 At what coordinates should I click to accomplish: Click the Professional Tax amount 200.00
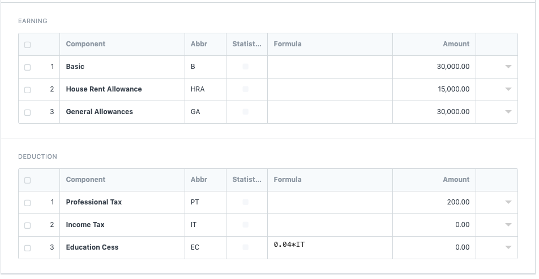pos(434,202)
